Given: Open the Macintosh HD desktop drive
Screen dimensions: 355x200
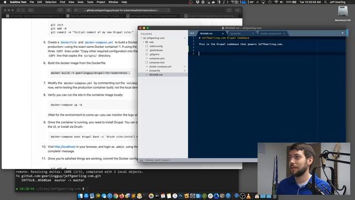Looking at the screenshot, I should (343, 13).
